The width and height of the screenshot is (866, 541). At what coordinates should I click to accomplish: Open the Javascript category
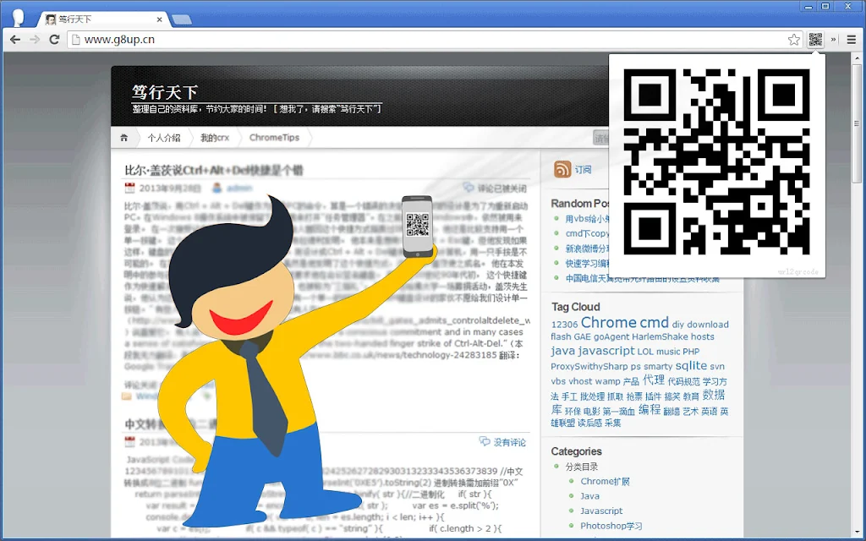(601, 511)
